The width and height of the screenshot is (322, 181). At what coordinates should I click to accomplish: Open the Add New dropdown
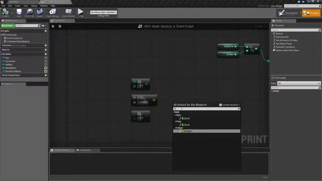tap(8, 26)
